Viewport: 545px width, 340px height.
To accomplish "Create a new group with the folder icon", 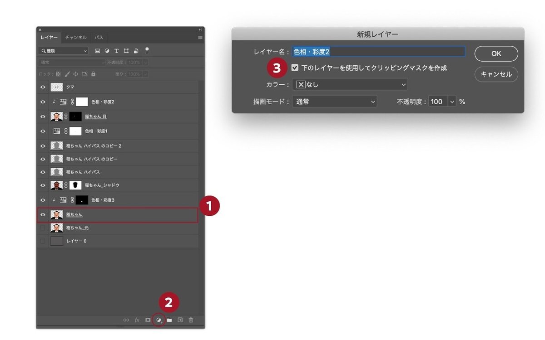I will [x=169, y=320].
